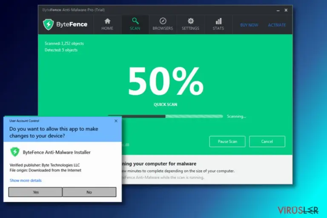This screenshot has width=327, height=218.
Task: Click the 'Scanning...' status text
Action: [236, 116]
